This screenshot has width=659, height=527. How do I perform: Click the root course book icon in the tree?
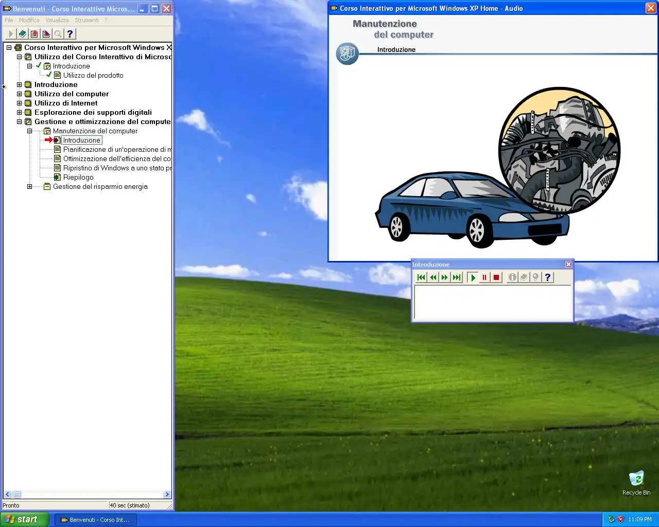click(18, 47)
